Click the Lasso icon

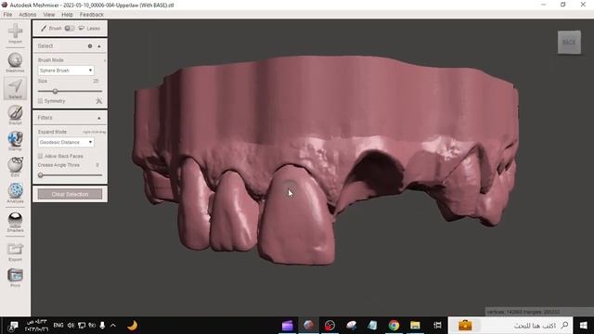[x=82, y=28]
